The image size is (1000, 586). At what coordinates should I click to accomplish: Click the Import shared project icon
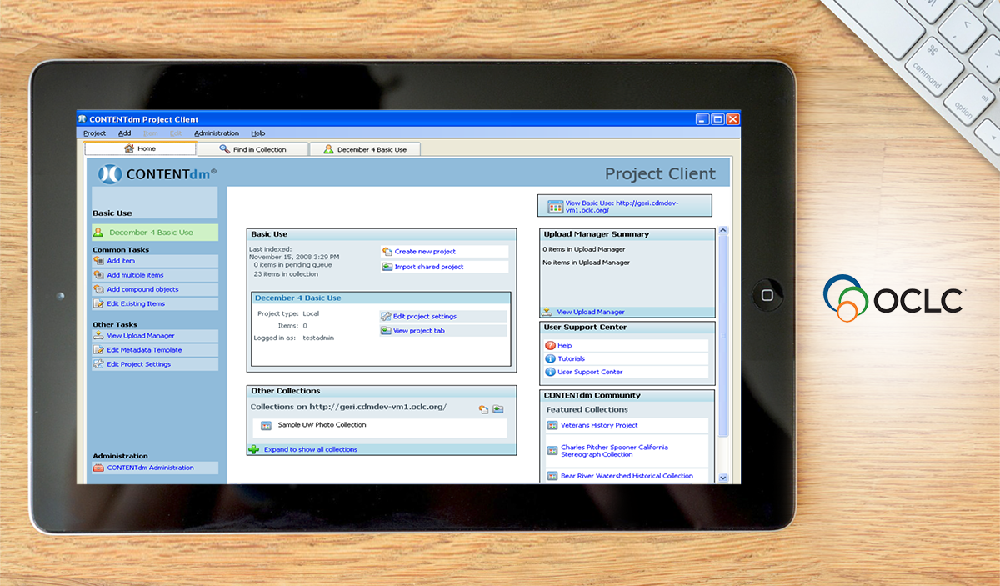pos(385,266)
